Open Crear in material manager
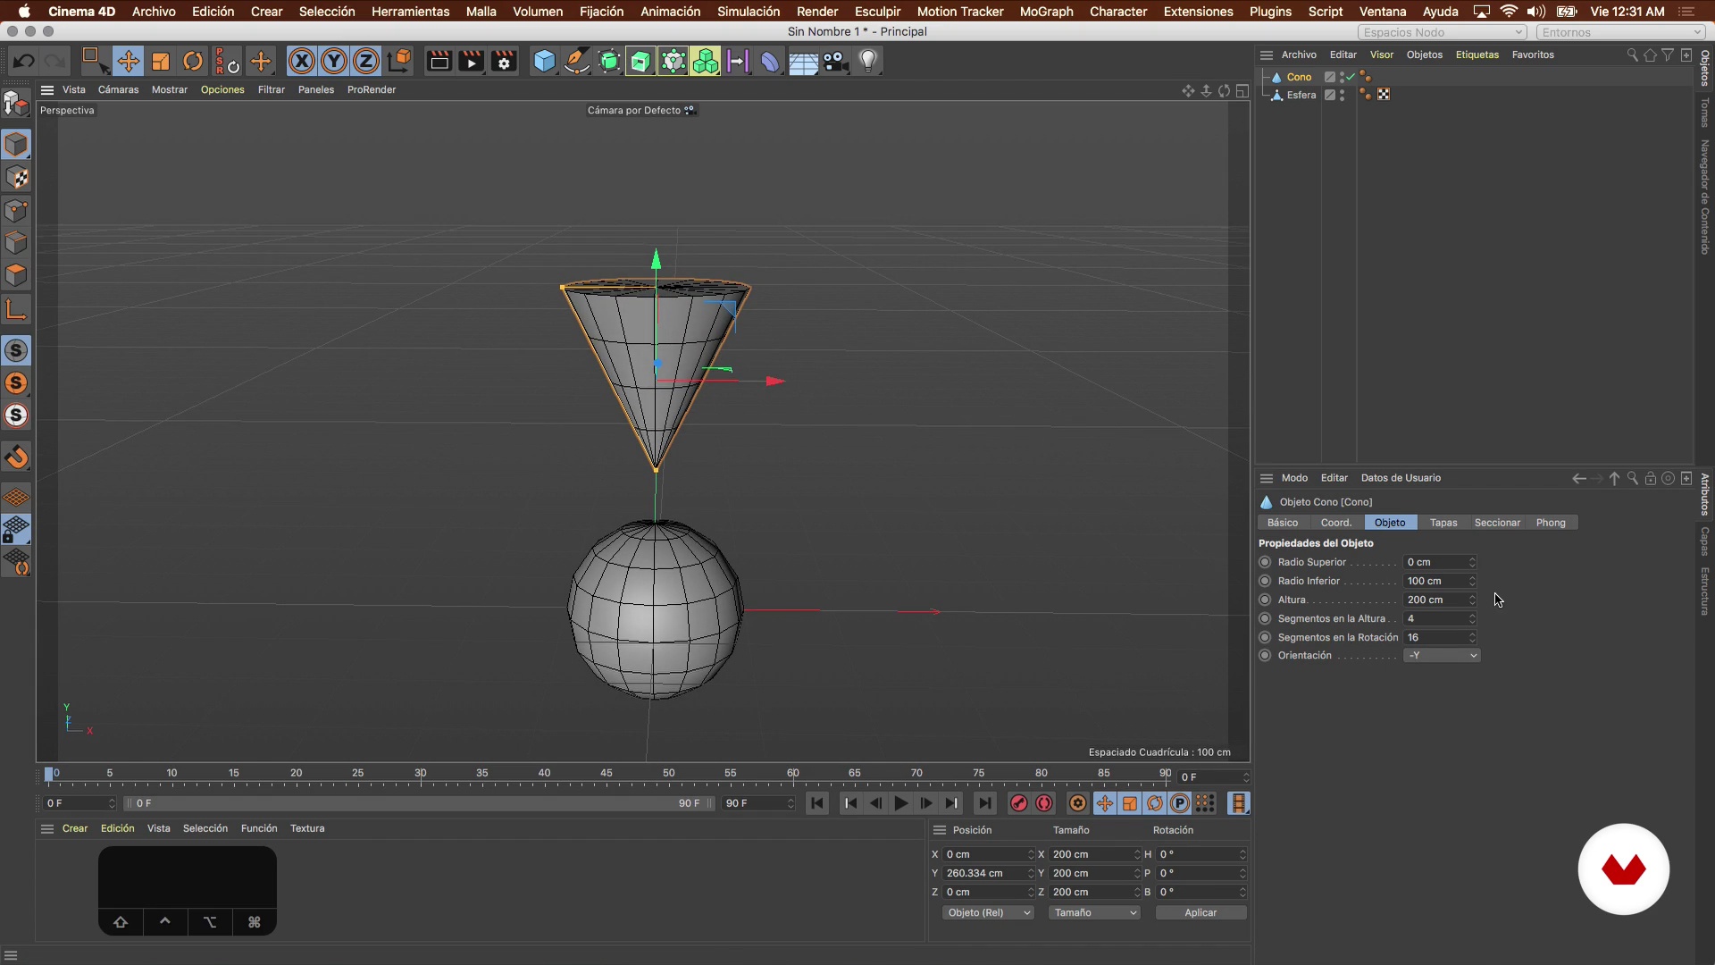Image resolution: width=1715 pixels, height=965 pixels. (75, 828)
